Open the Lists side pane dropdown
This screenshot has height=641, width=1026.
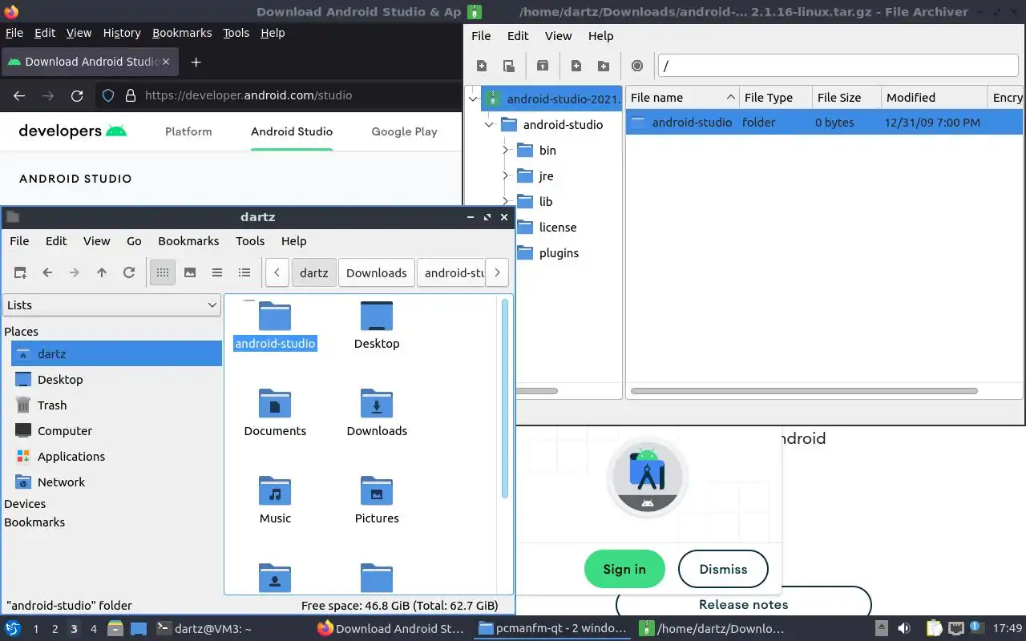tap(112, 305)
